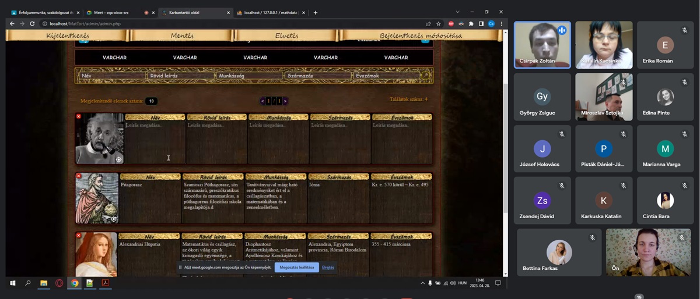
Task: Click the Elrejtés link in sharing bar
Action: (x=328, y=267)
